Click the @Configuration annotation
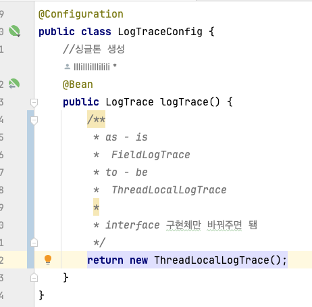Image resolution: width=312 pixels, height=307 pixels. (81, 14)
